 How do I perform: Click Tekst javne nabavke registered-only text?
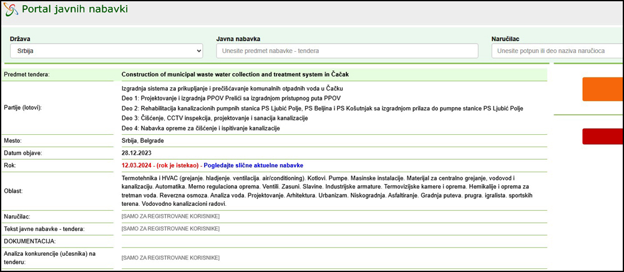click(171, 229)
